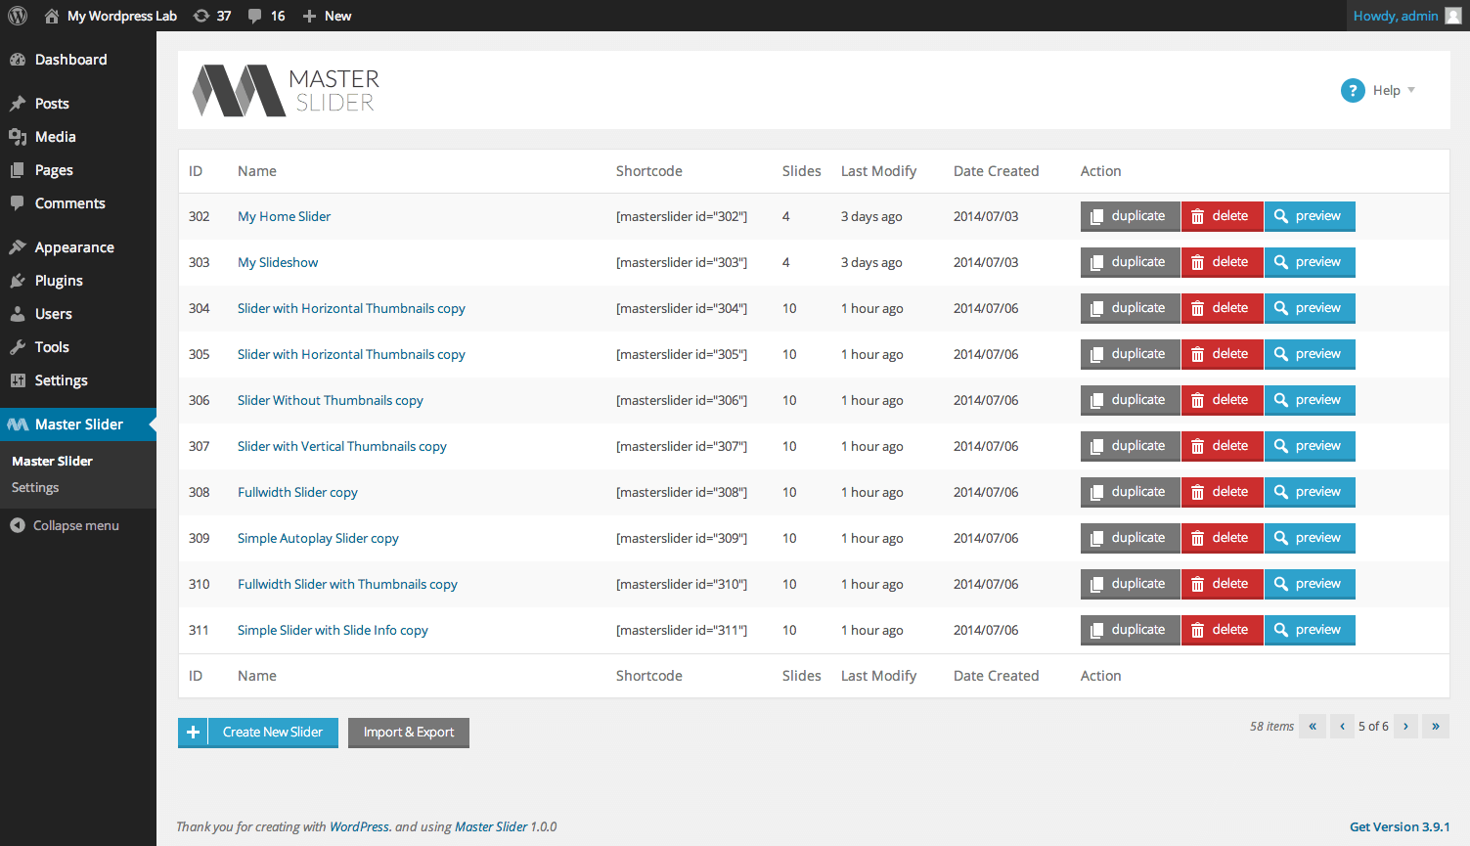
Task: Open Master Slider link in footer
Action: point(491,826)
